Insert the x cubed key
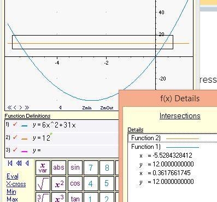Screen dimensions: 217x202 pos(58,197)
